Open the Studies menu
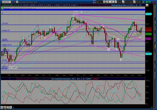 [137, 2]
